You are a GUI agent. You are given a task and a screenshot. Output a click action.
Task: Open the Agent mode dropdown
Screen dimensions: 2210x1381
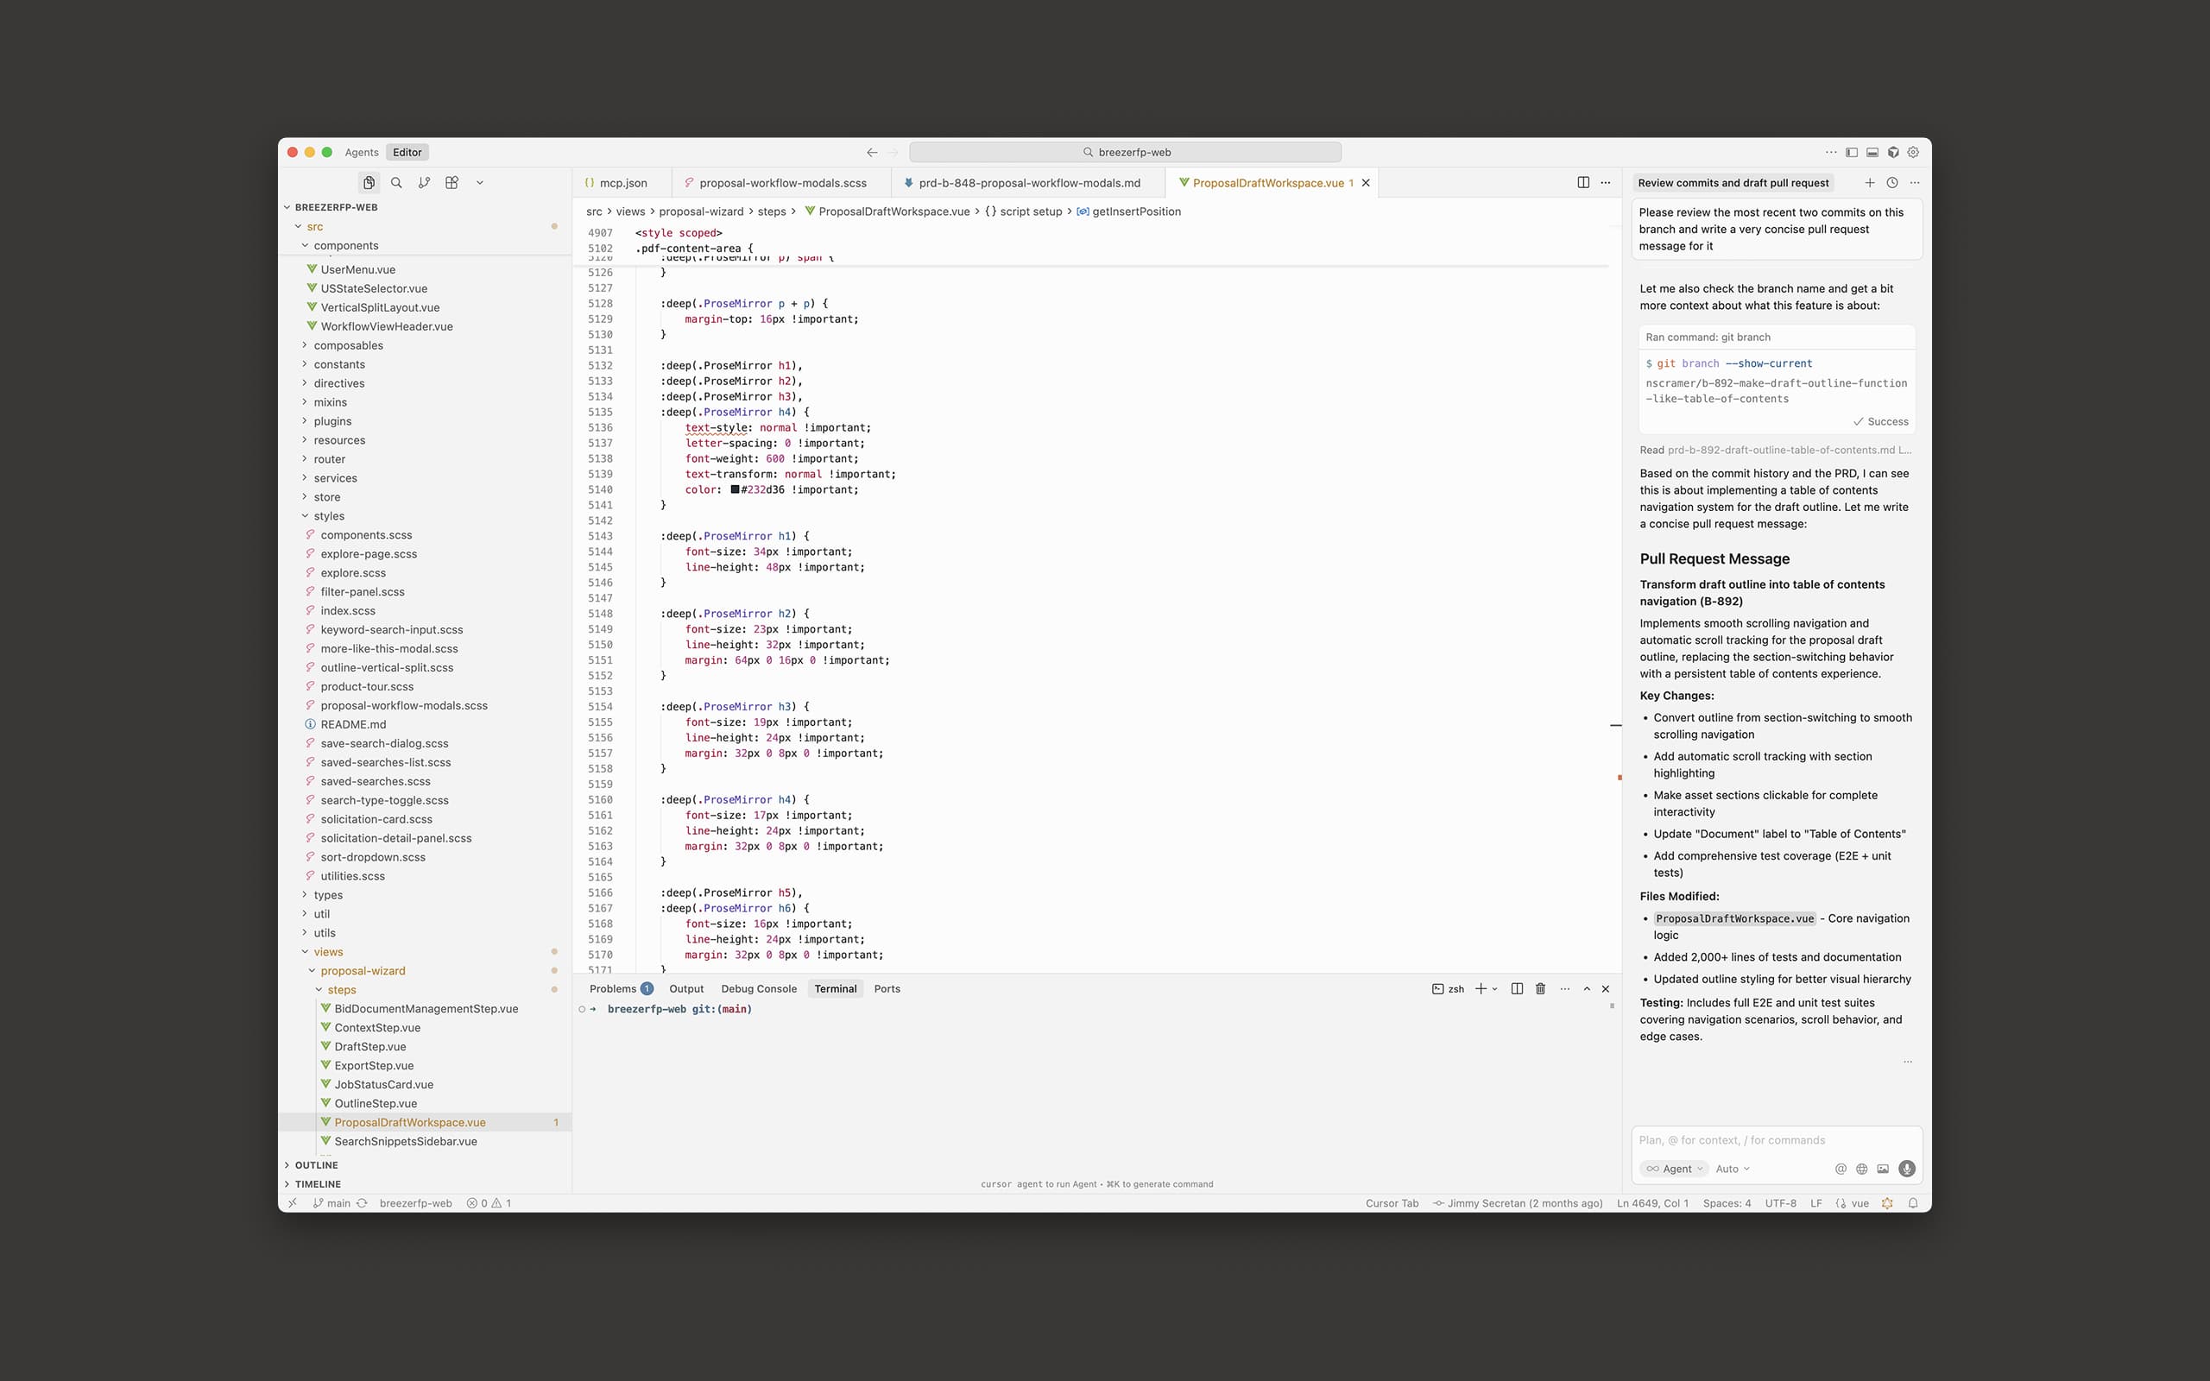coord(1674,1168)
